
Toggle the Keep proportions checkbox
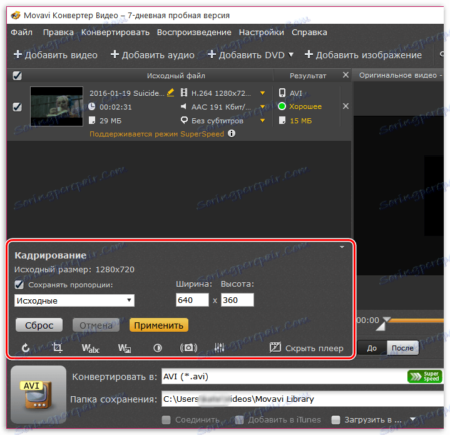point(19,285)
